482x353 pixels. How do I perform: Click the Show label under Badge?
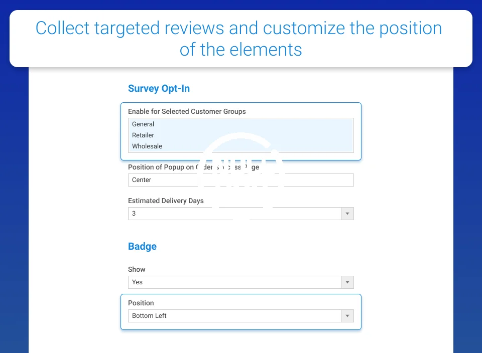tap(137, 269)
